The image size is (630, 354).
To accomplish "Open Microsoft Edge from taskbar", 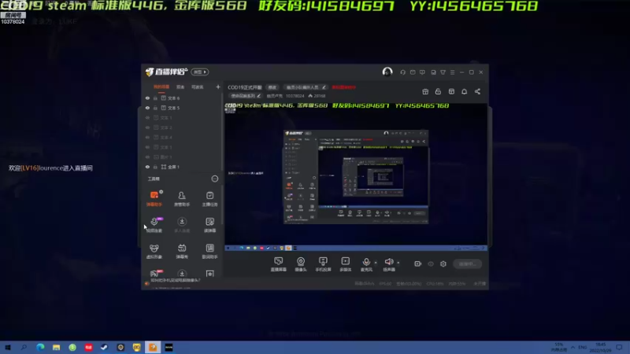I will click(40, 347).
